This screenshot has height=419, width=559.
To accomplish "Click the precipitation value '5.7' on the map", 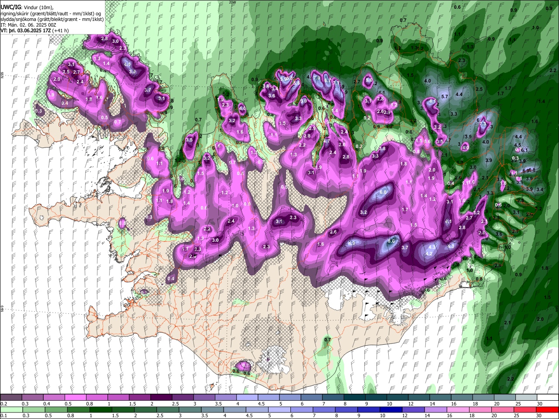I will pos(445,96).
